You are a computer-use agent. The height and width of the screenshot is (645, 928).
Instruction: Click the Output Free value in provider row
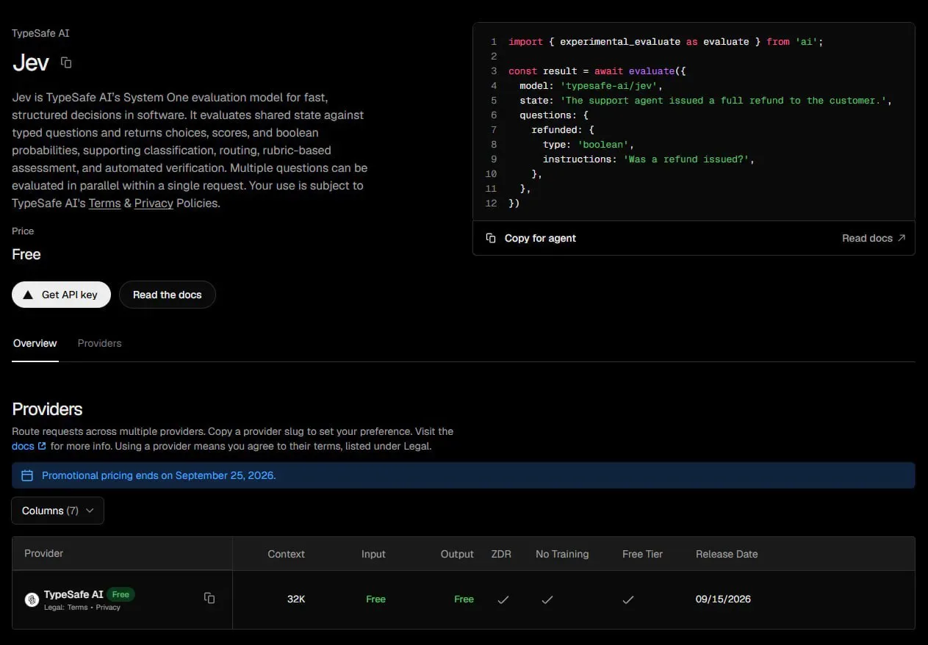point(464,599)
